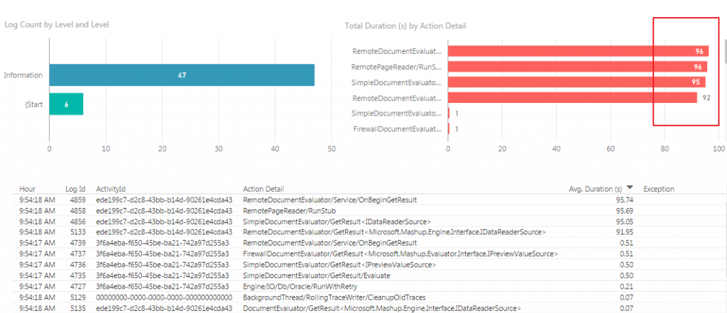Image resolution: width=727 pixels, height=313 pixels.
Task: Click the Total Duration (s) by Action Detail title
Action: 405,26
